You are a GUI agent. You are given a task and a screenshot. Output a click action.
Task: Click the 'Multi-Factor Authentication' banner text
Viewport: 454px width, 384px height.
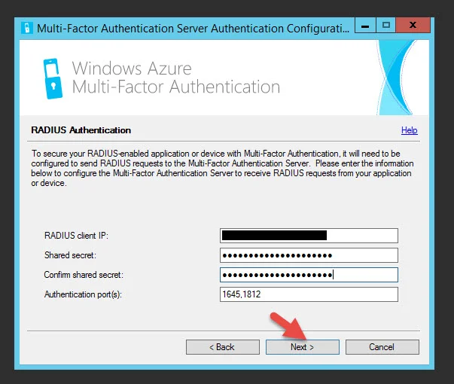coord(176,87)
